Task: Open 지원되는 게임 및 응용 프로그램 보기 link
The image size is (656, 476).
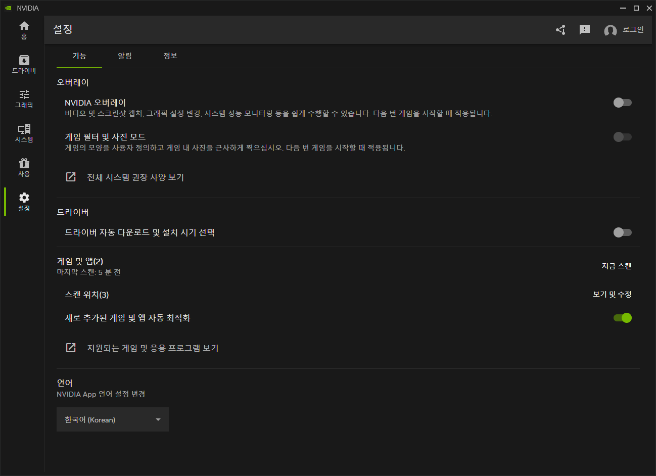Action: 153,348
